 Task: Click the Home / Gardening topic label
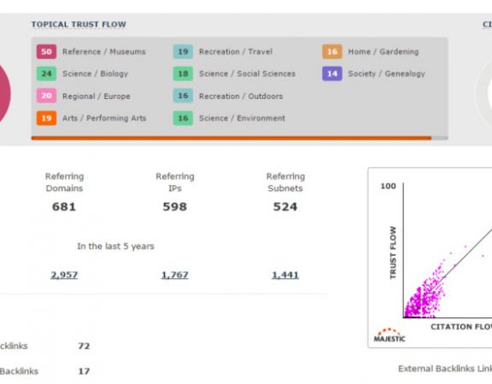[x=384, y=52]
